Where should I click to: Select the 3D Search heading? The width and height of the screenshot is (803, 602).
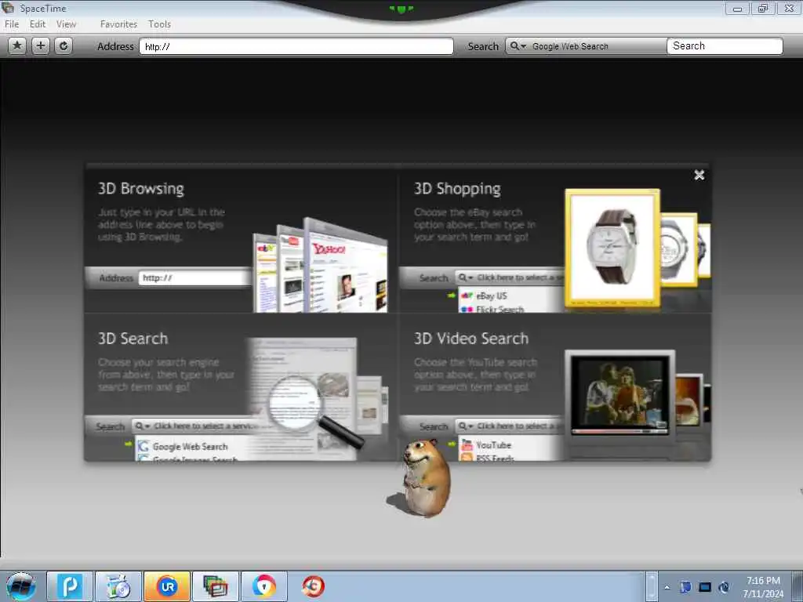click(x=133, y=339)
